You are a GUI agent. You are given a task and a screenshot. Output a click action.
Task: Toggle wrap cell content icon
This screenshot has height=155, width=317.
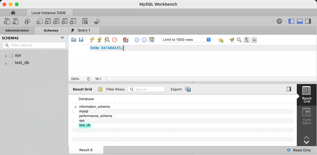(x=100, y=89)
